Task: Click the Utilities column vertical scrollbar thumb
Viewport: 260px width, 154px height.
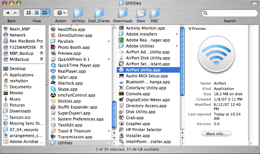Action: point(182,61)
